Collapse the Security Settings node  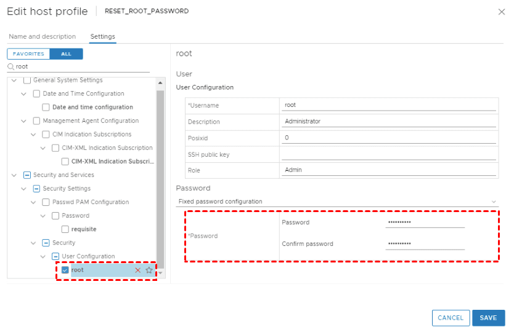[x=23, y=189]
